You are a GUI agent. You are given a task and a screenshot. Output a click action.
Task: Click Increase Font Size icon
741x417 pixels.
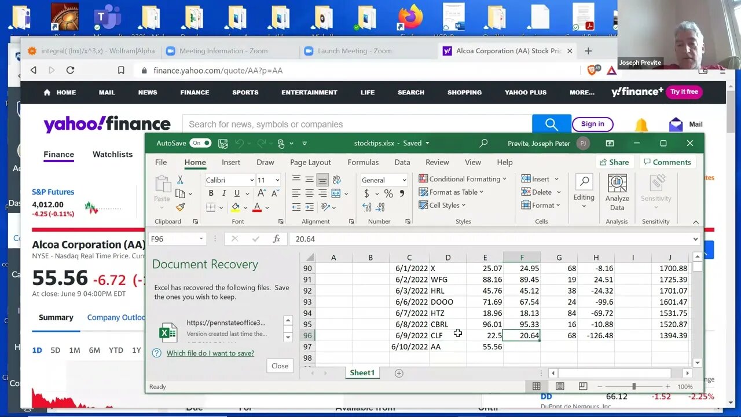point(262,193)
